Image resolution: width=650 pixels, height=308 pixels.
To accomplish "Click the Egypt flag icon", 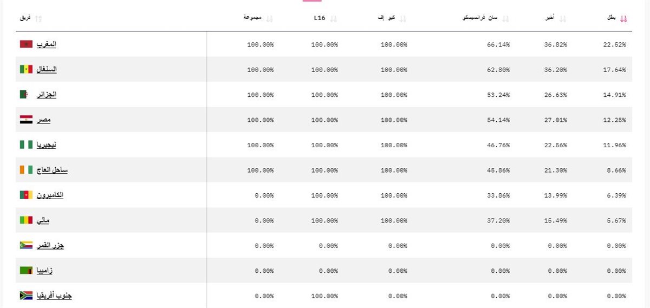I will [26, 120].
